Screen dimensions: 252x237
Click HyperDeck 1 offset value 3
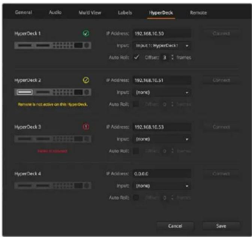click(x=165, y=57)
